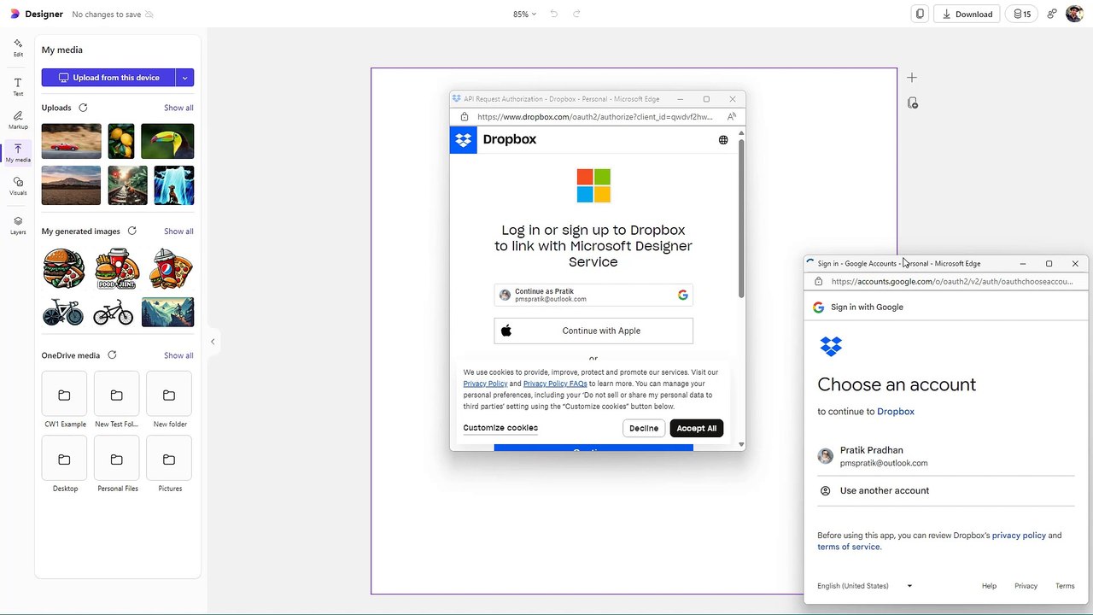
Task: Open the credits counter showing 15
Action: pyautogui.click(x=1022, y=14)
